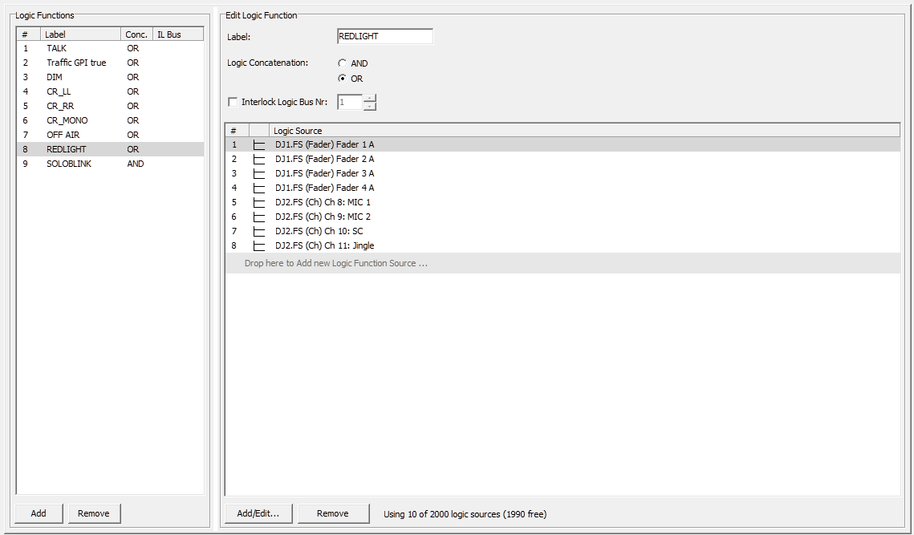Select the AND concatenation radio button

click(x=341, y=63)
